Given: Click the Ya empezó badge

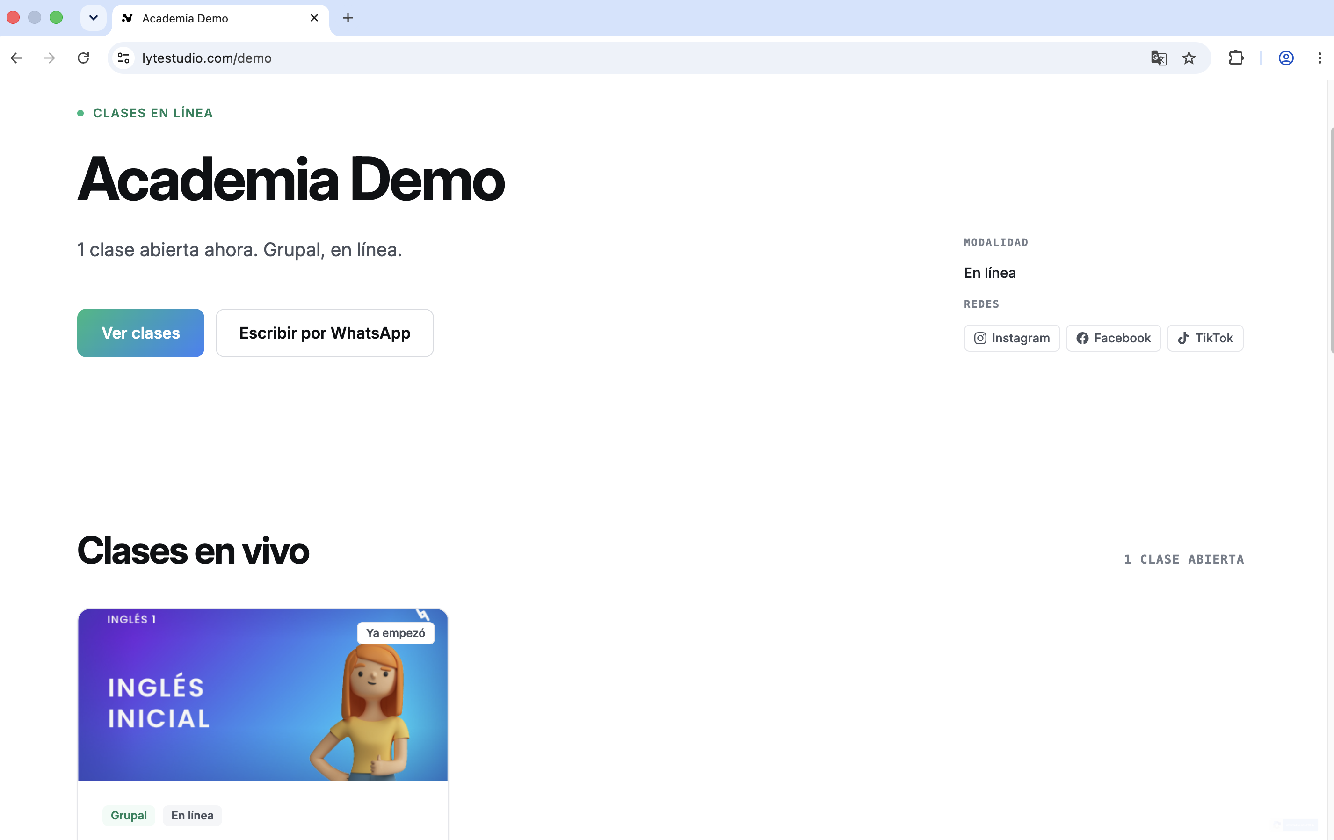Looking at the screenshot, I should [396, 633].
